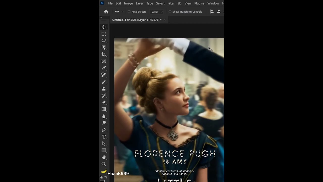Select the Object Selection tool
Screen dimensions: 323x182
pos(104,48)
